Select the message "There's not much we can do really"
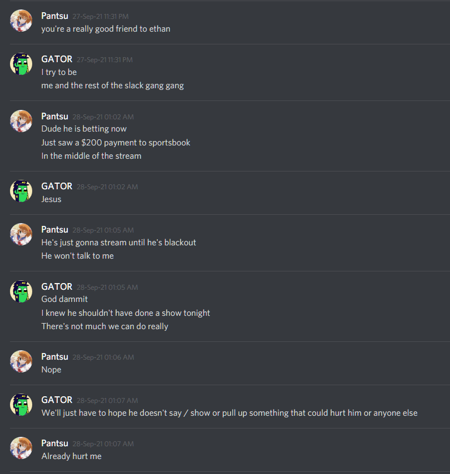This screenshot has width=450, height=474. [104, 326]
